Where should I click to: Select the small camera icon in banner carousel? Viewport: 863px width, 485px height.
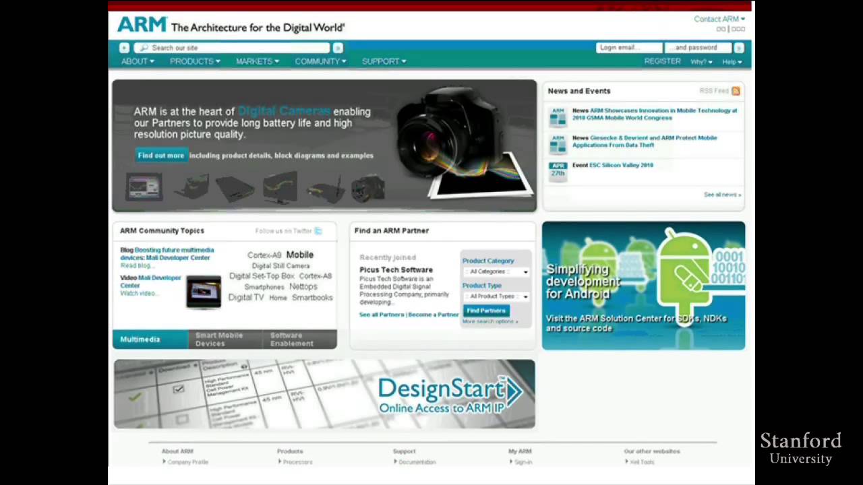[367, 187]
